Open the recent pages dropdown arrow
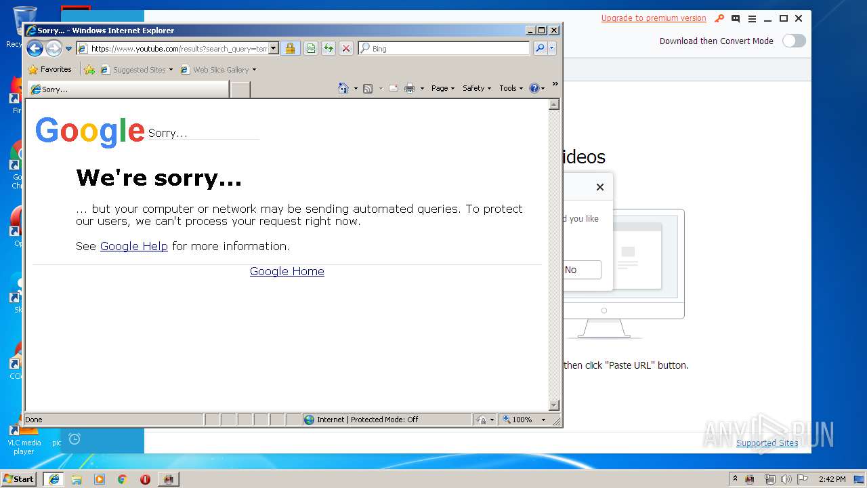The image size is (867, 488). [68, 49]
